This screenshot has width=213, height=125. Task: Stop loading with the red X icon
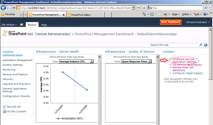coord(144,8)
